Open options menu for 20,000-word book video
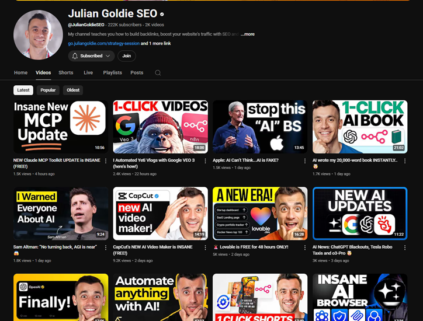 [405, 161]
